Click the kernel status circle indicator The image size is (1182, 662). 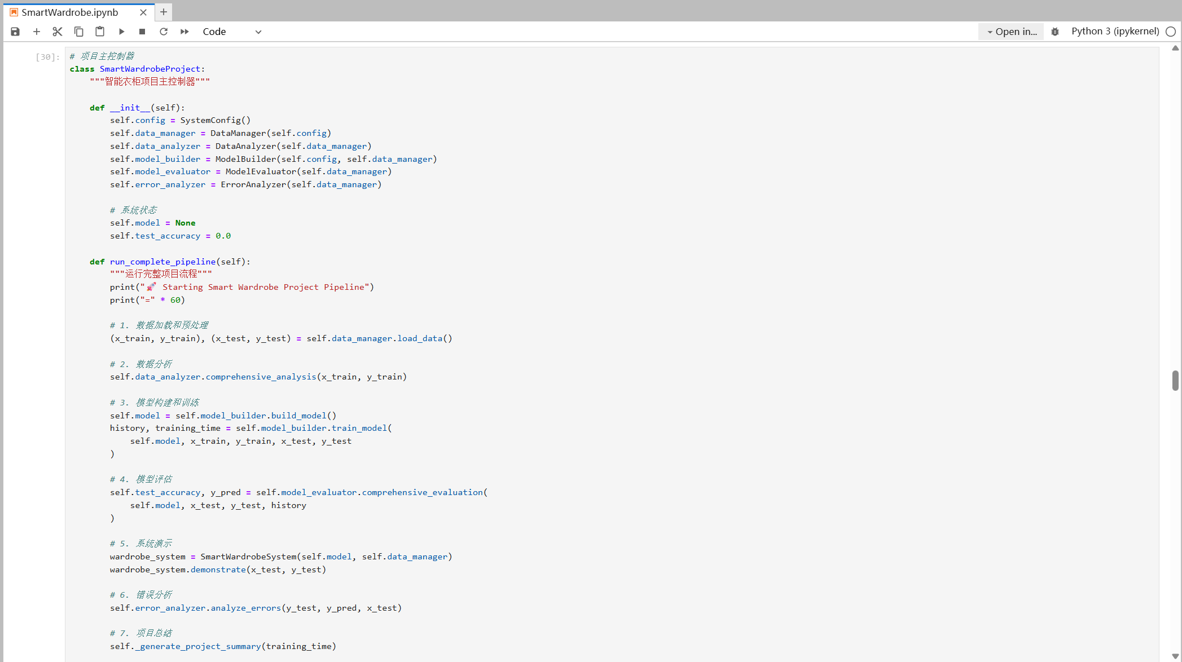(x=1171, y=32)
